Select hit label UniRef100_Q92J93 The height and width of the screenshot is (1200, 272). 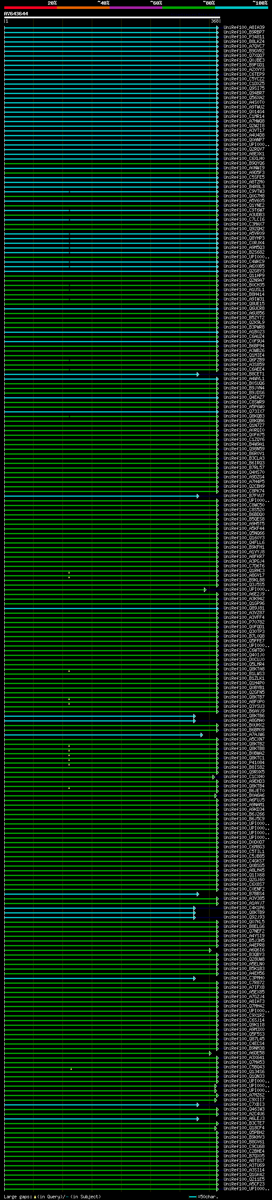coord(244,917)
